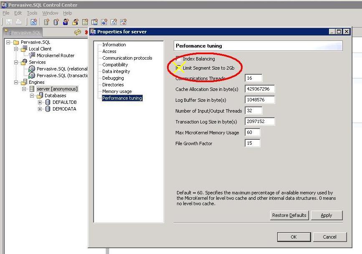Click the Local Client computer icon
This screenshot has height=254, width=362.
coord(24,49)
